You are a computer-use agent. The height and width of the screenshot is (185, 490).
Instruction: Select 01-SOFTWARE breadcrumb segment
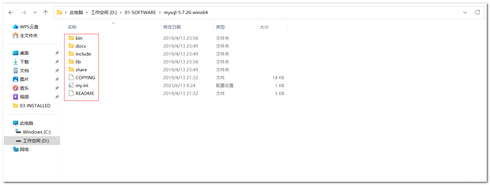click(140, 12)
